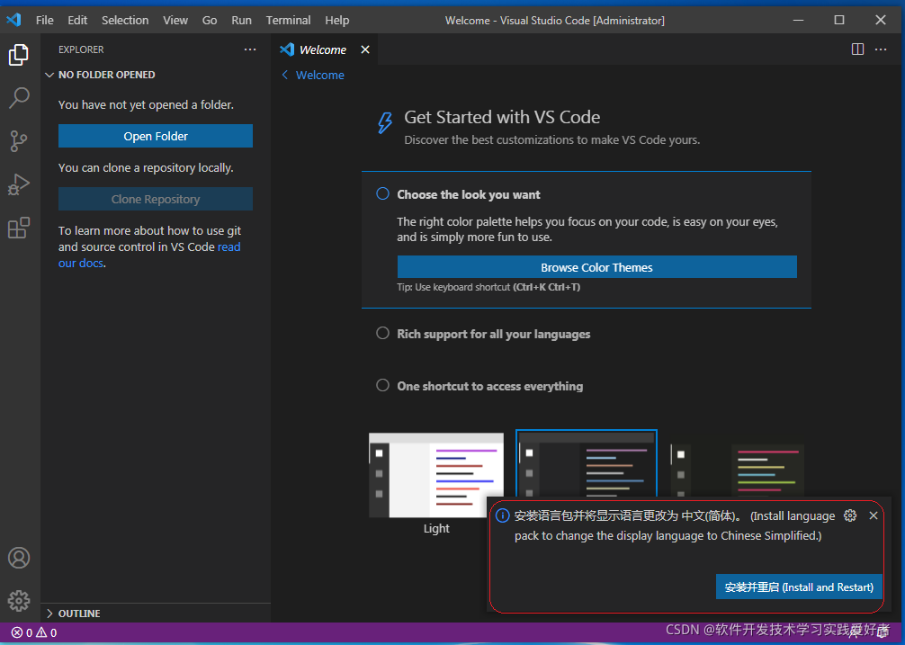The height and width of the screenshot is (645, 905).
Task: Open the Terminal menu
Action: coord(288,20)
